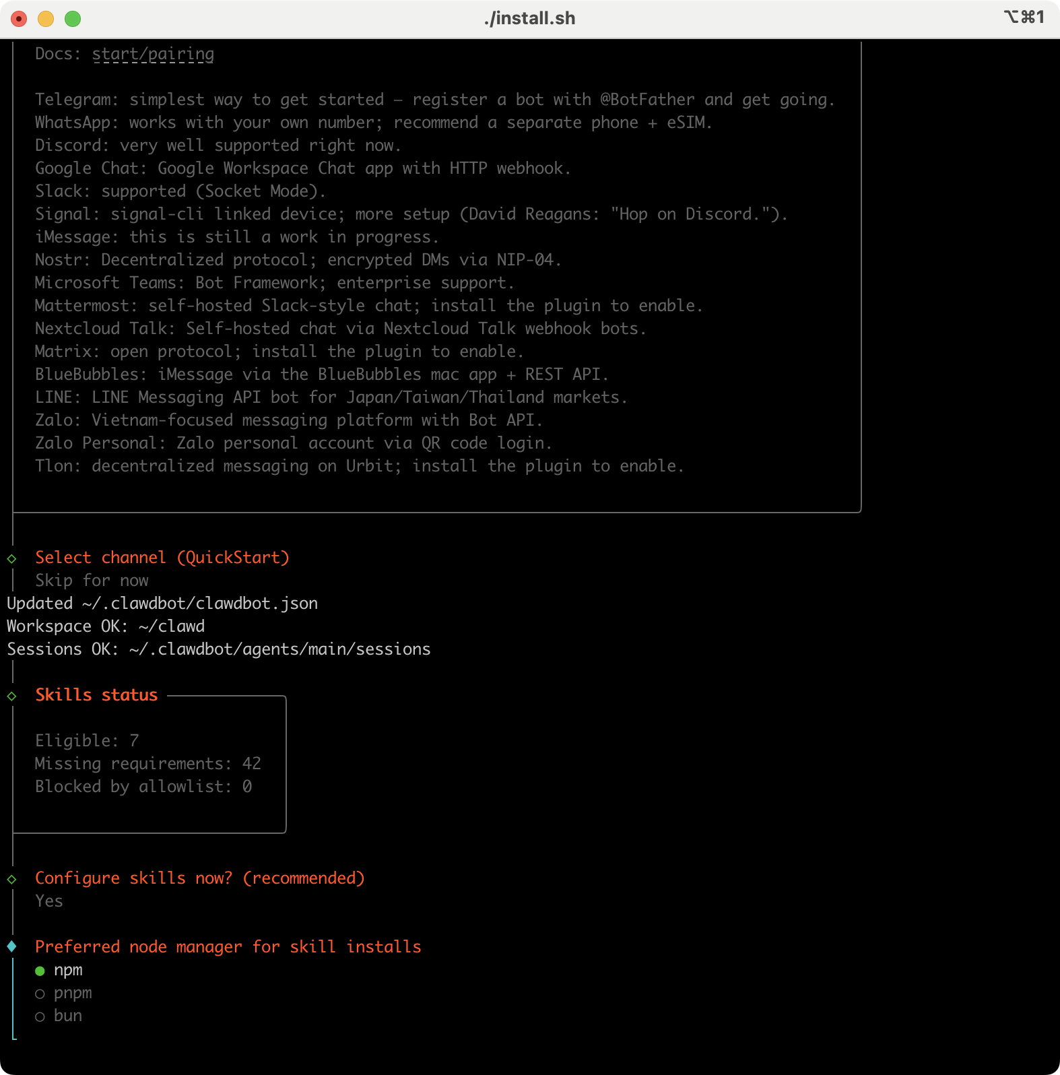Click the ⌥⌘1 shortcut indicator in title bar

coord(1024,17)
